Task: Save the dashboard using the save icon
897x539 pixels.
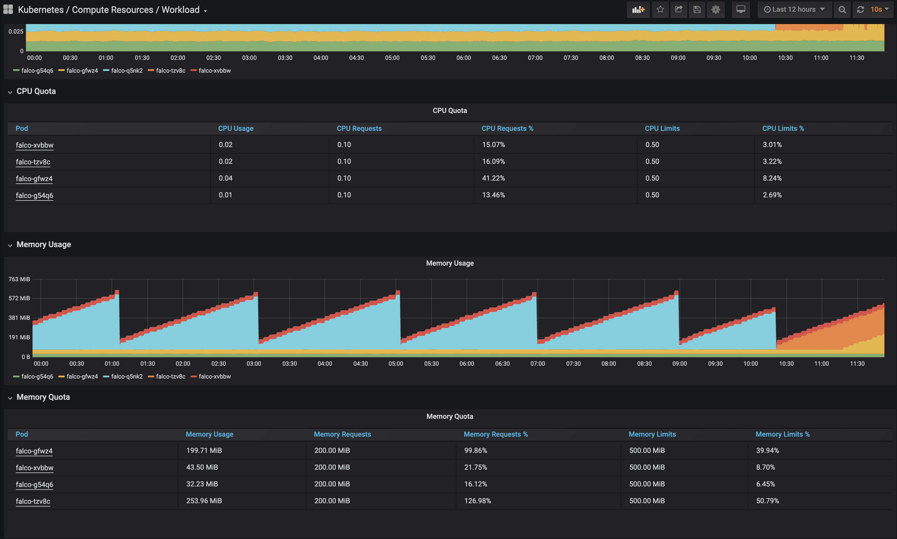Action: click(x=697, y=10)
